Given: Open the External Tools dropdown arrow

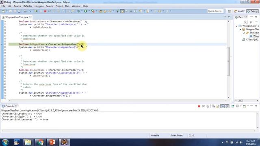Looking at the screenshot, I should (96, 11).
